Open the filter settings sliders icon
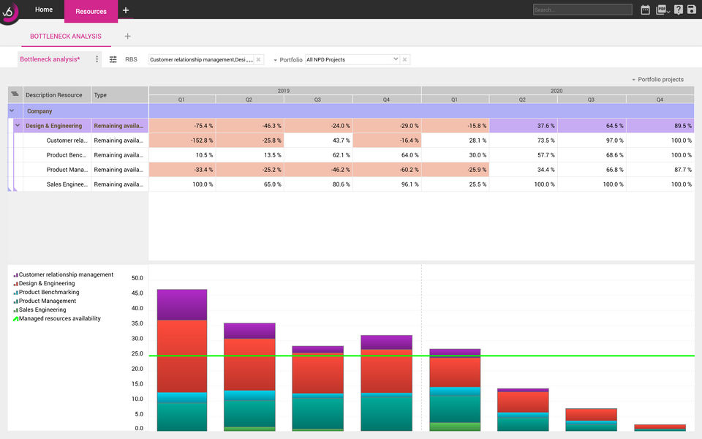Image resolution: width=702 pixels, height=439 pixels. [x=113, y=59]
